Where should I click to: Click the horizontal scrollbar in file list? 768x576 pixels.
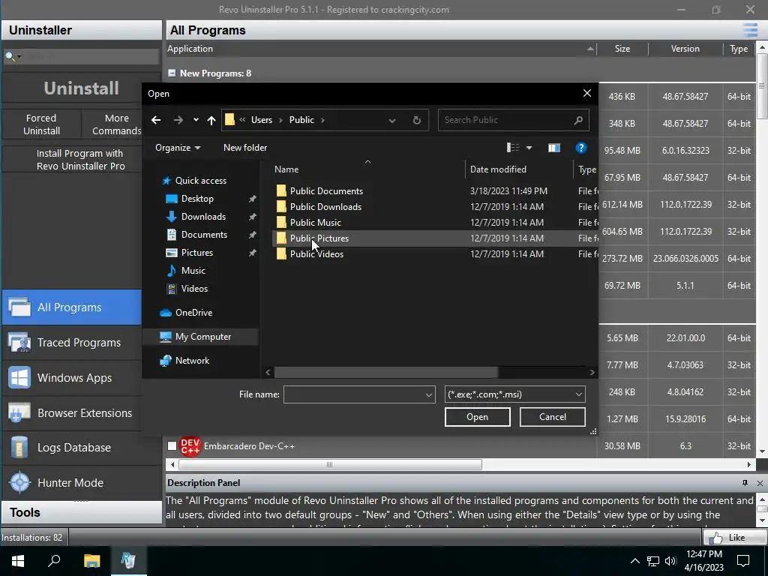point(386,372)
